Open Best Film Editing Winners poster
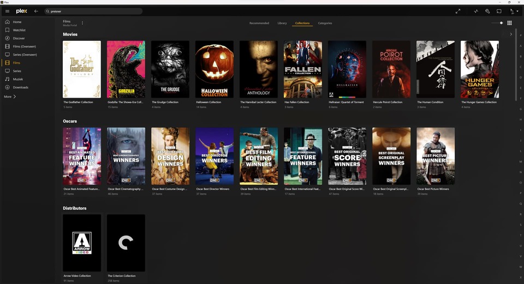The image size is (524, 284). [x=259, y=156]
